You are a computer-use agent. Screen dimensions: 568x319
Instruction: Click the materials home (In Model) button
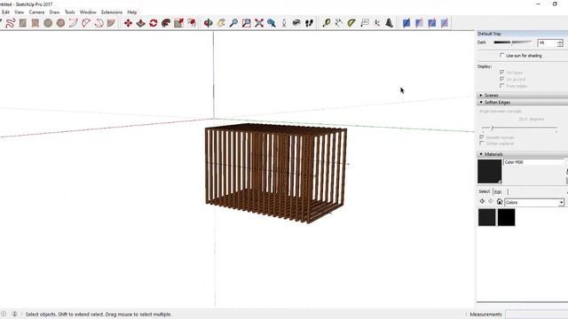point(500,202)
